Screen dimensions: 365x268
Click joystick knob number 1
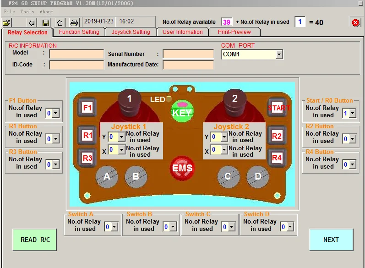(130, 99)
